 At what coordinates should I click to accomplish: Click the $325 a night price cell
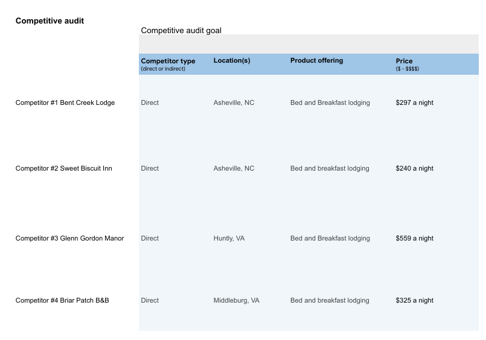(x=414, y=301)
